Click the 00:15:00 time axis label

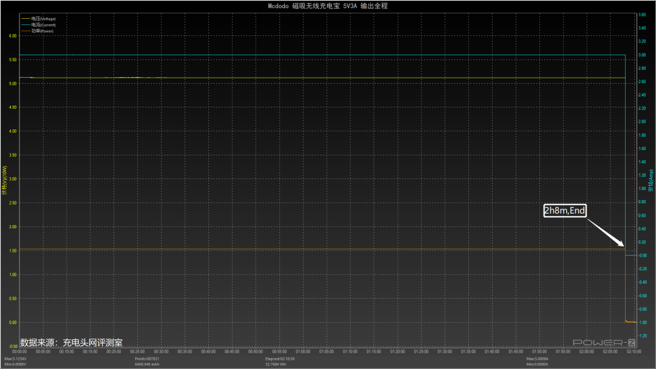click(90, 351)
